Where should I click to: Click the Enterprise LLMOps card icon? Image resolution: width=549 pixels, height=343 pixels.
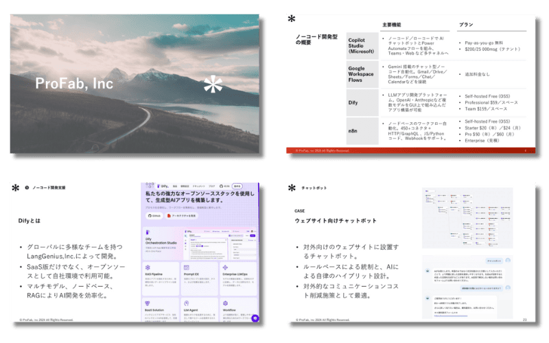click(224, 265)
